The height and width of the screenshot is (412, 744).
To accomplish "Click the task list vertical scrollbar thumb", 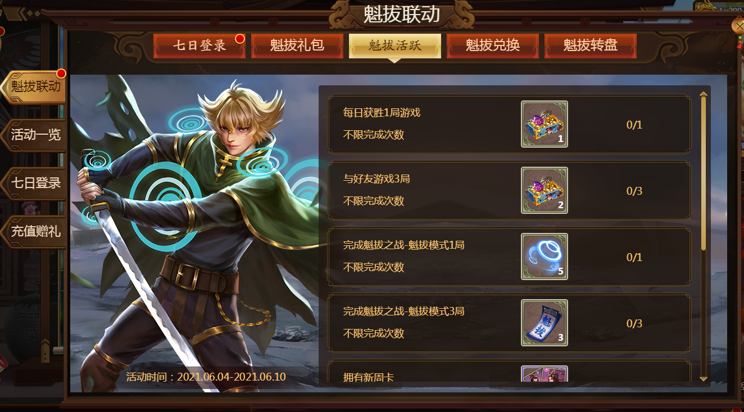I will tap(704, 175).
